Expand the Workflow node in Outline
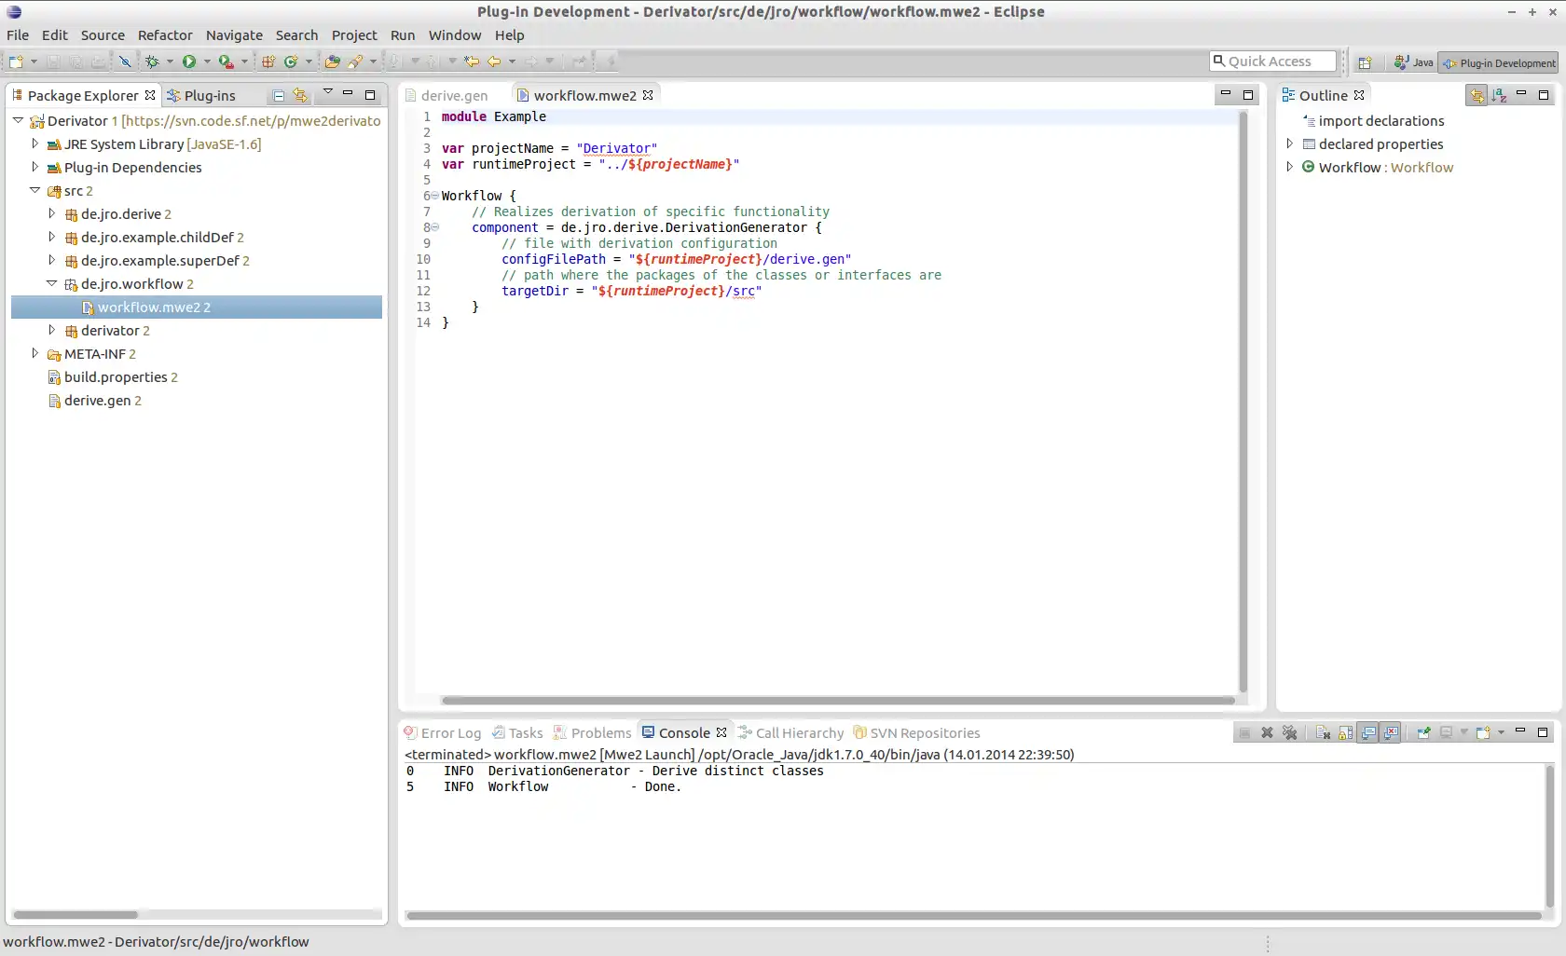 pyautogui.click(x=1290, y=167)
